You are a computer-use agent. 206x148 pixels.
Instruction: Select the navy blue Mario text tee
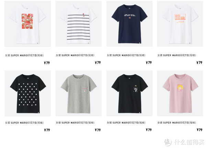coord(129,24)
